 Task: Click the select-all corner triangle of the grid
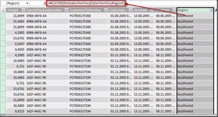[3, 10]
